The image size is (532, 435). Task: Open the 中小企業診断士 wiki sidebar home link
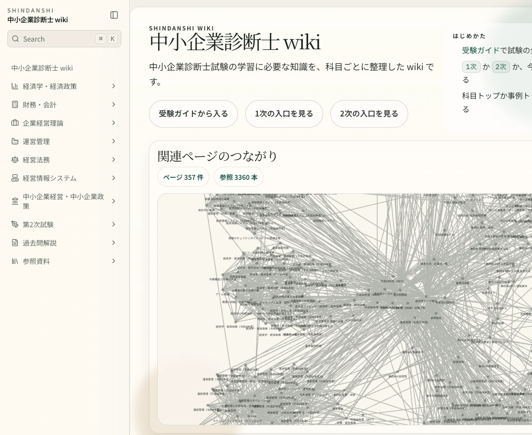coord(42,68)
